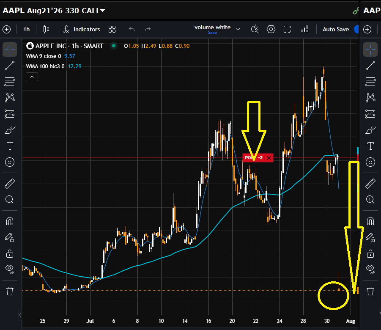
Task: Select the brush drawing tool in left toolbar
Action: (x=10, y=130)
